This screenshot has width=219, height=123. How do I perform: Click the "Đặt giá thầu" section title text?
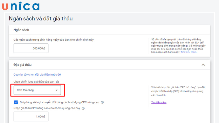coord(23,65)
